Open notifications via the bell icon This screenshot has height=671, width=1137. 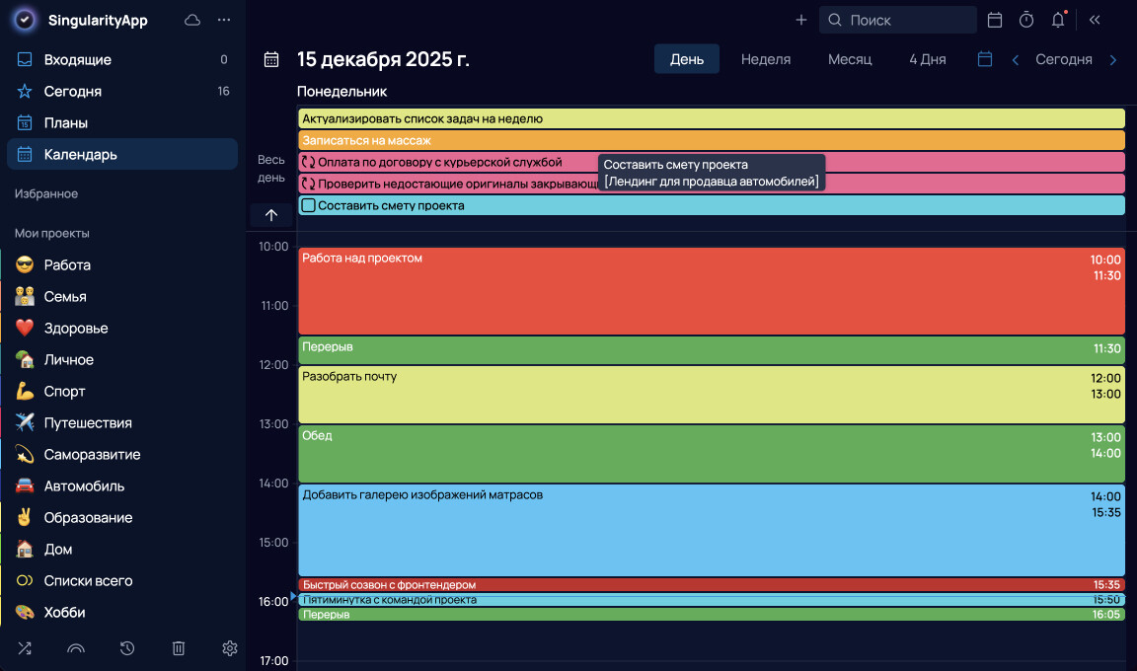coord(1058,20)
